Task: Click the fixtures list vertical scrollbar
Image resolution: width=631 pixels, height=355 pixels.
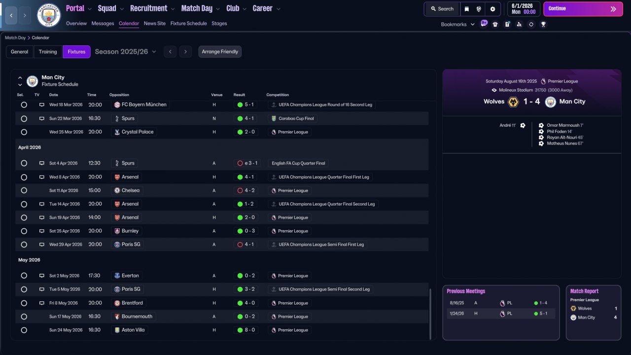Action: tap(430, 314)
